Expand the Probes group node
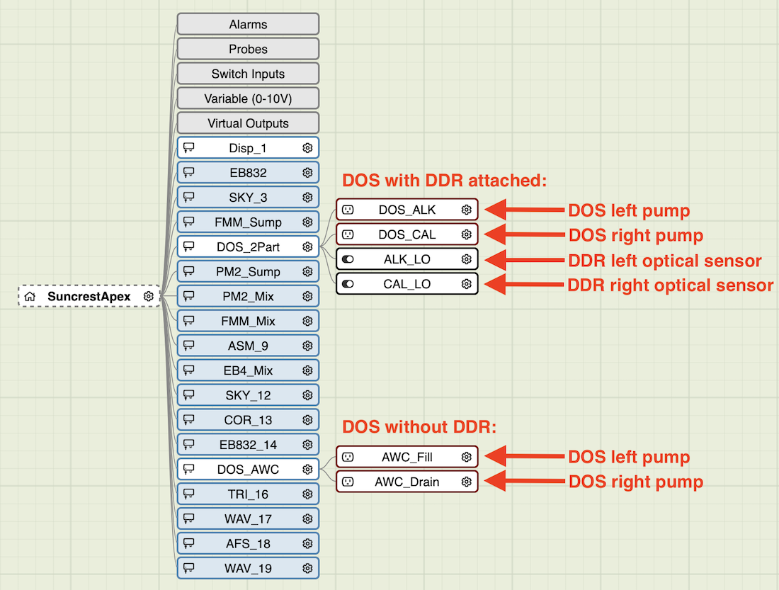The image size is (779, 590). pos(248,49)
